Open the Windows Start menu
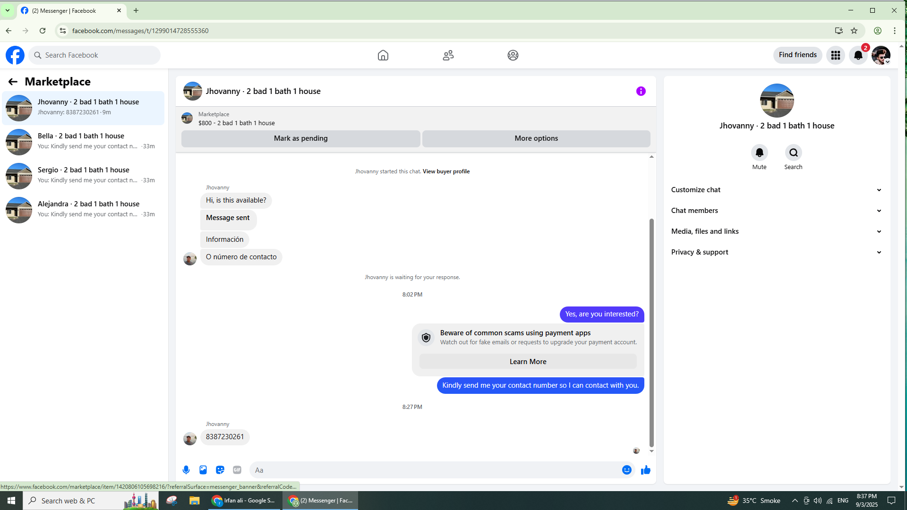 [11, 501]
